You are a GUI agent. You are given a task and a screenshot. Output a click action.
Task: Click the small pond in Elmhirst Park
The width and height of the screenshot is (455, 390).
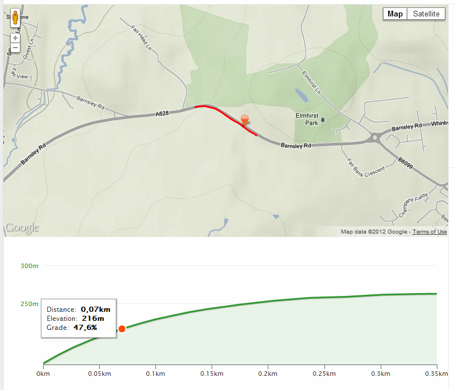(301, 95)
